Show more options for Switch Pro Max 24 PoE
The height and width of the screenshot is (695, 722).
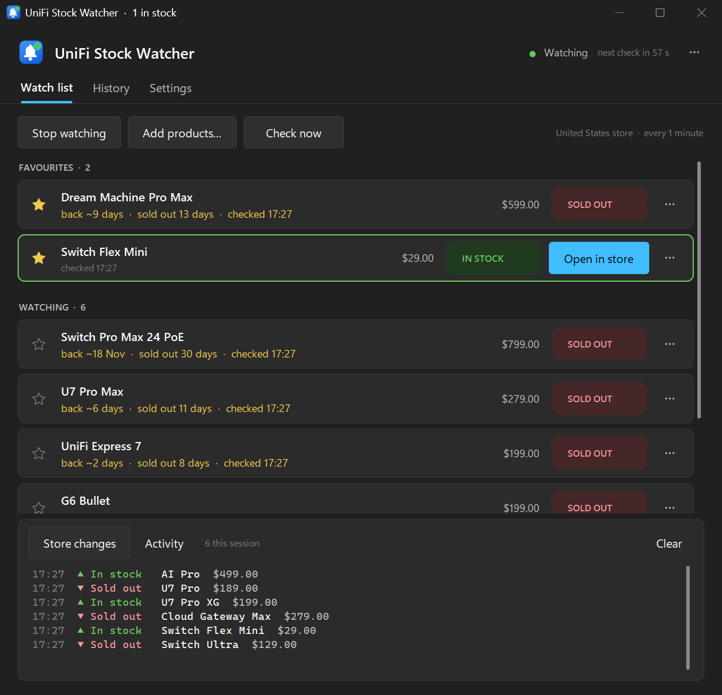[x=670, y=344]
